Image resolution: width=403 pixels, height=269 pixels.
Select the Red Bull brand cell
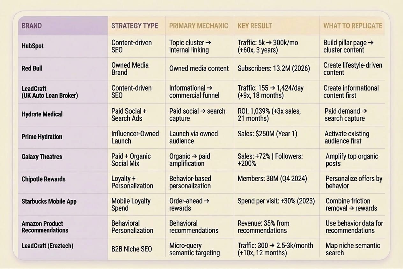click(32, 68)
